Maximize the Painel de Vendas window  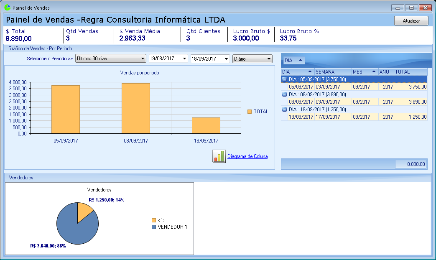411,8
